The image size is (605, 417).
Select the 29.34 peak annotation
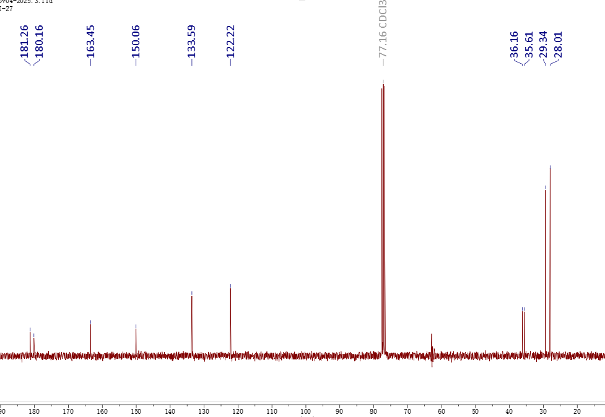(544, 45)
